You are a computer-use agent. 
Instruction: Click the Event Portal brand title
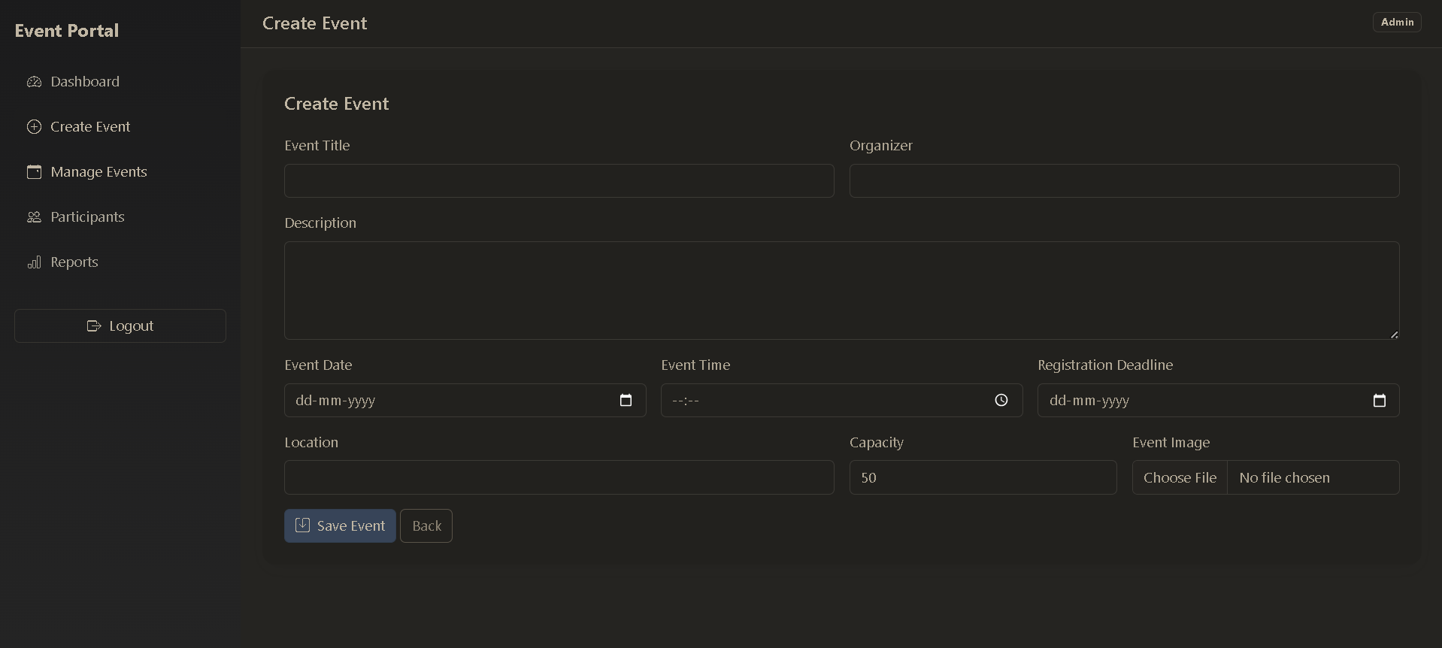pyautogui.click(x=67, y=31)
